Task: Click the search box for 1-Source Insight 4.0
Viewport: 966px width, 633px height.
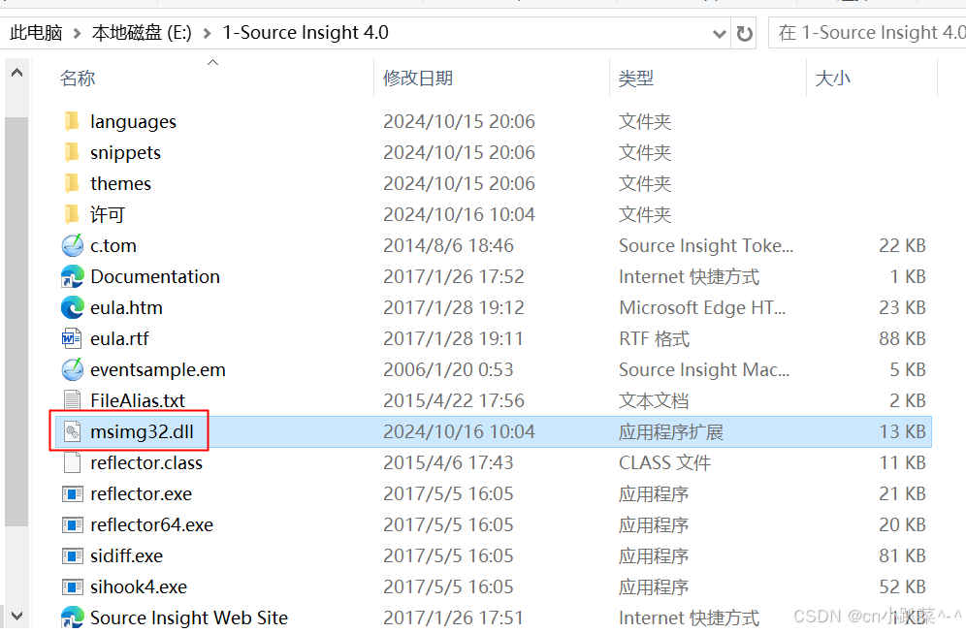Action: point(867,33)
